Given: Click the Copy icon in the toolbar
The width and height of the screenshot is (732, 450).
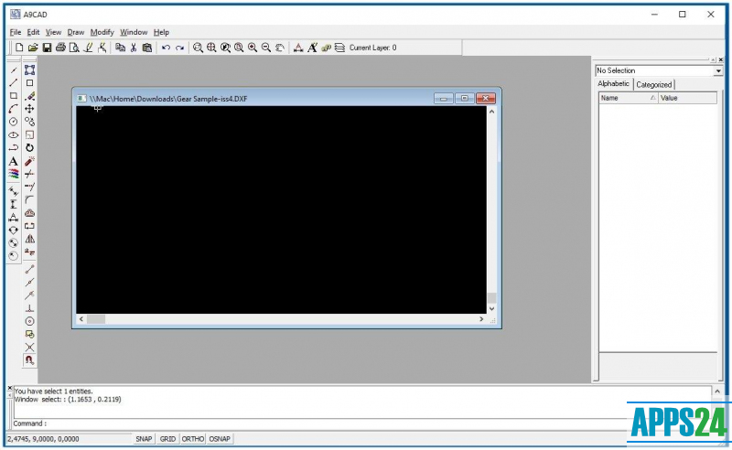Looking at the screenshot, I should pyautogui.click(x=120, y=48).
